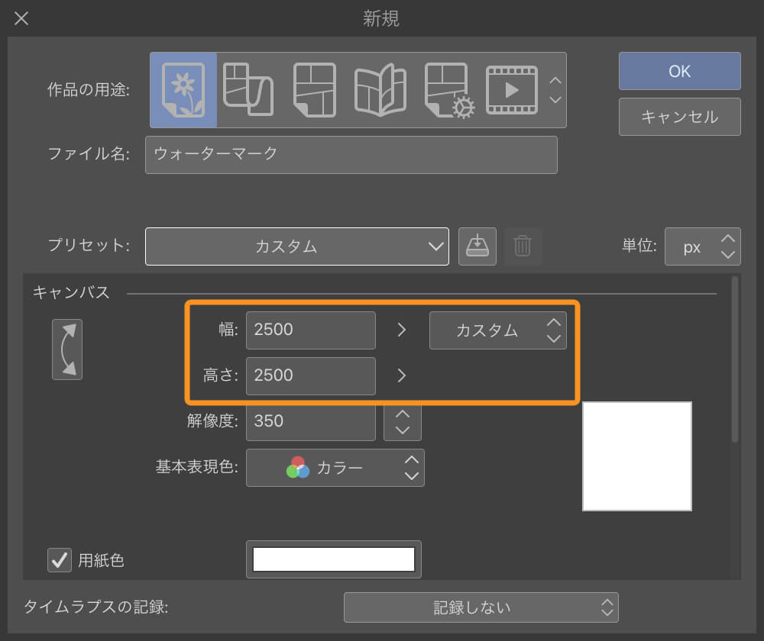Open the 基本表現色 カラー color mode dropdown

[335, 468]
